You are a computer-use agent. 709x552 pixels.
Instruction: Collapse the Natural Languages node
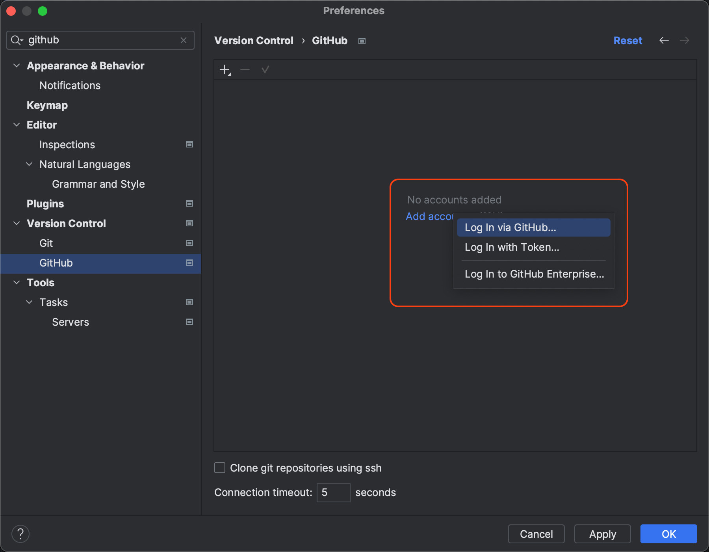29,164
